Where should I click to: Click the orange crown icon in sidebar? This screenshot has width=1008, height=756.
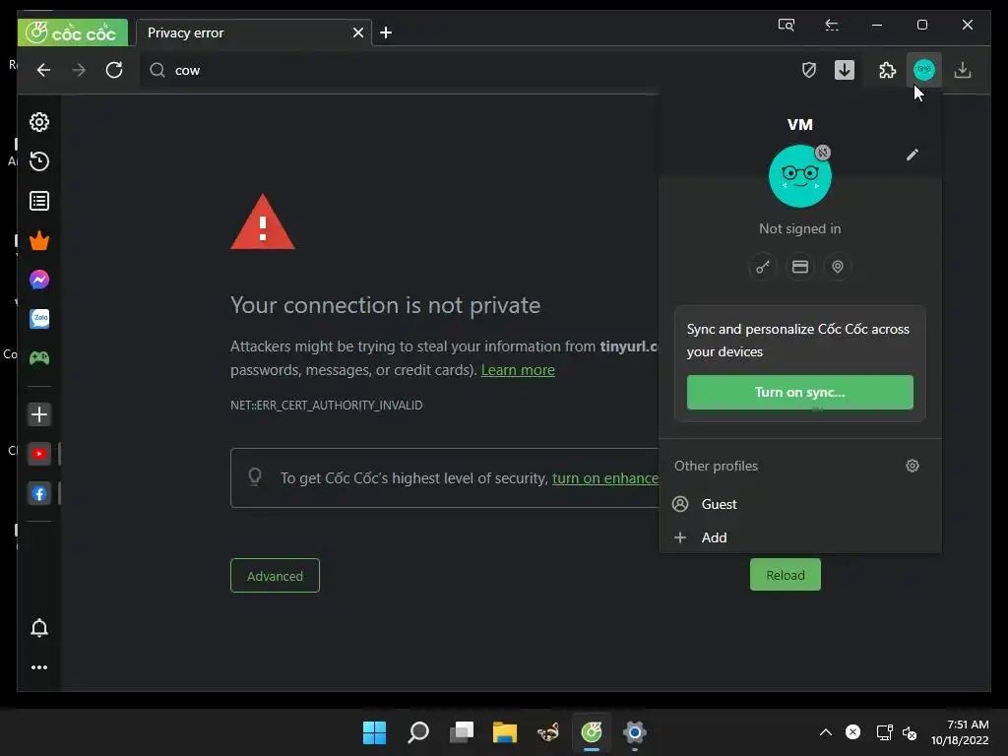point(39,240)
